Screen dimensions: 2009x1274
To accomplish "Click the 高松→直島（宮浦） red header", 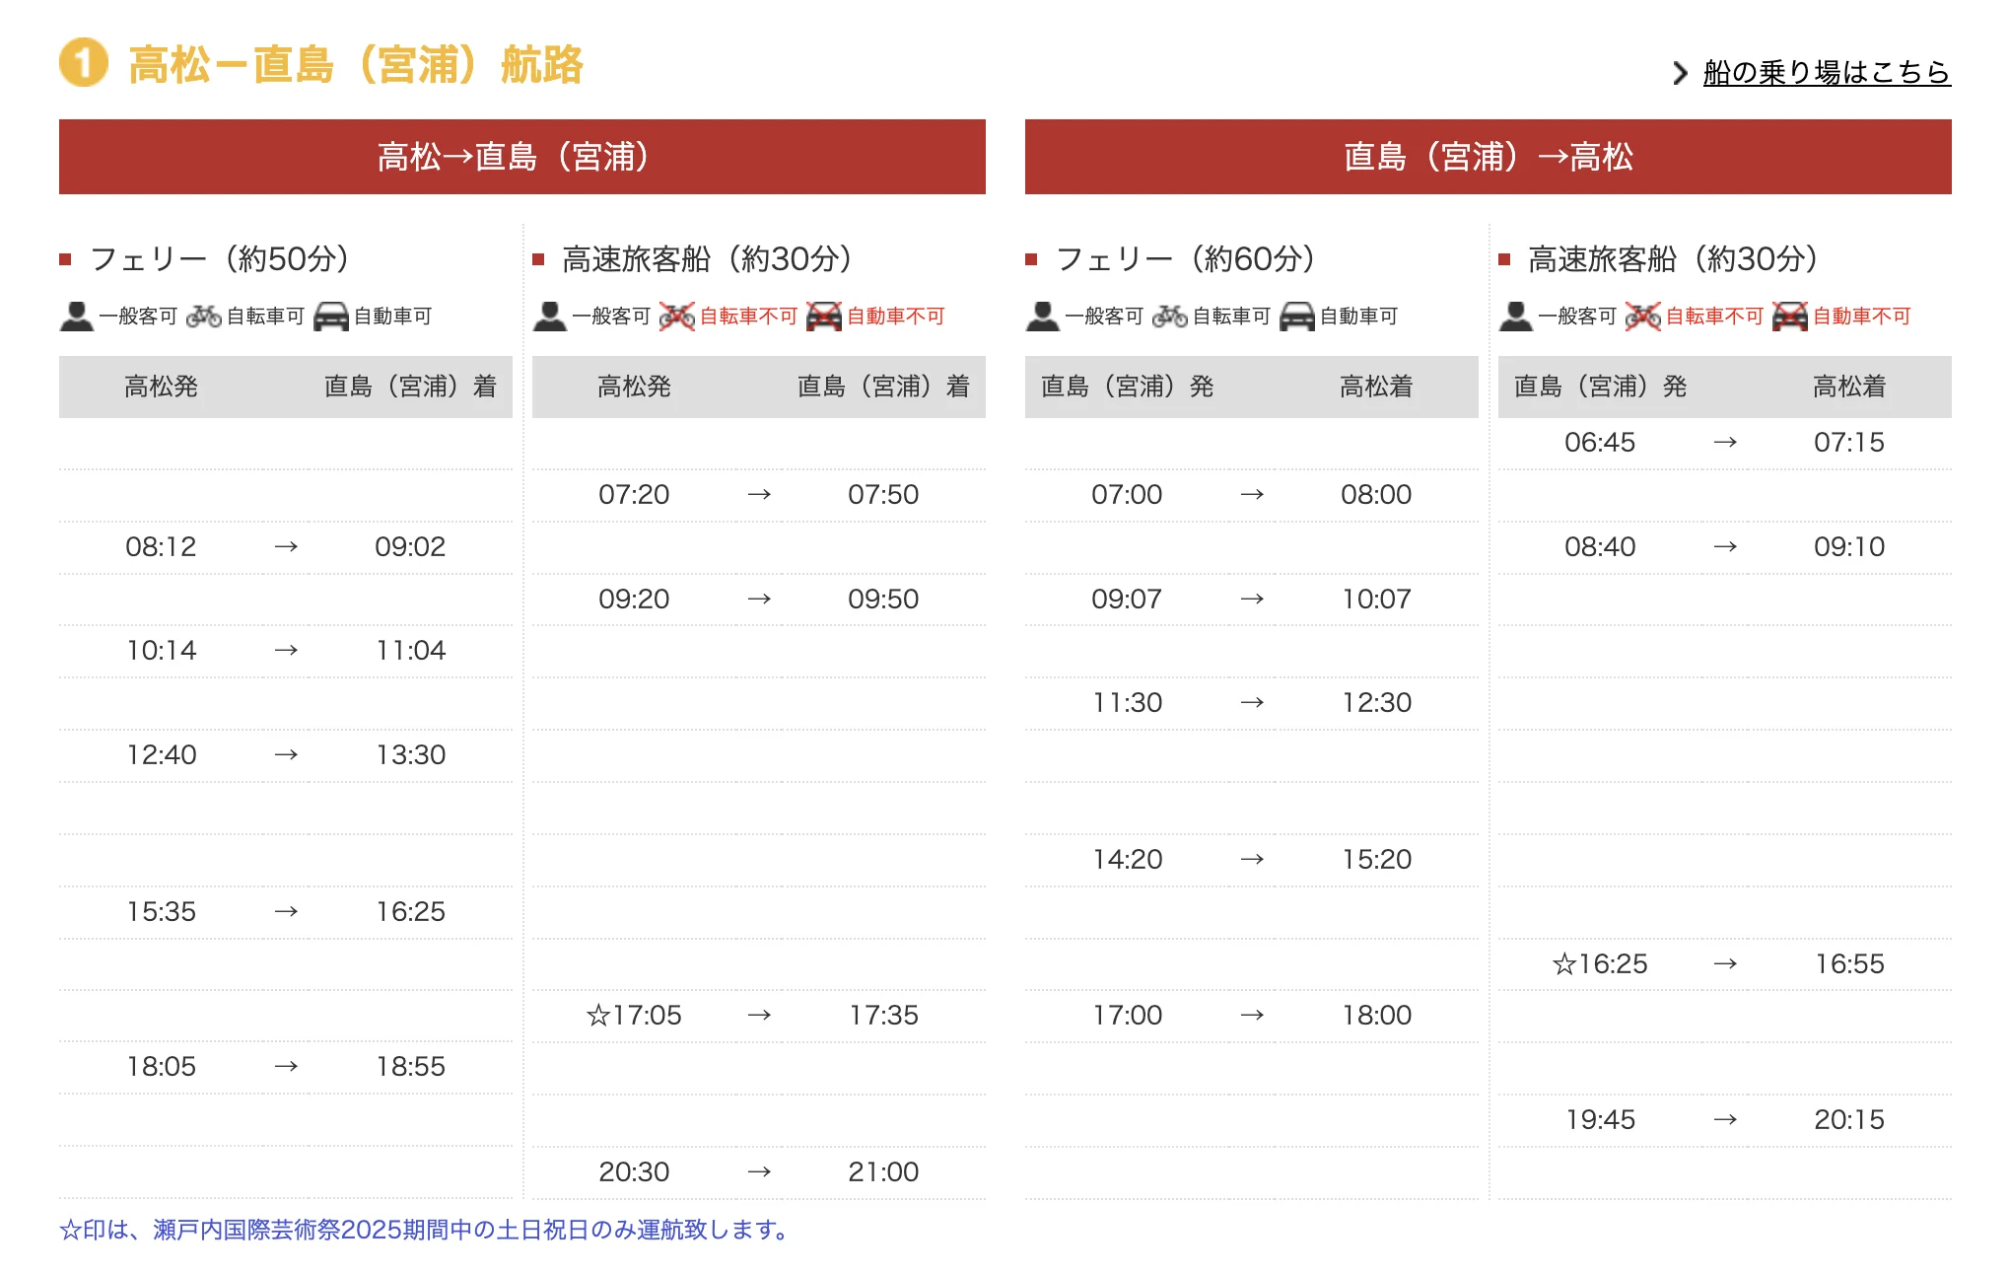I will coord(522,157).
